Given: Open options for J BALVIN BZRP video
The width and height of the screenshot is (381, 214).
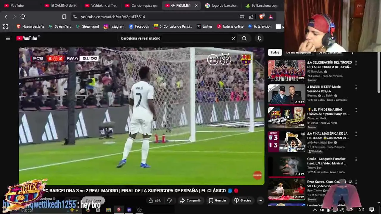Looking at the screenshot, I should click(x=356, y=87).
